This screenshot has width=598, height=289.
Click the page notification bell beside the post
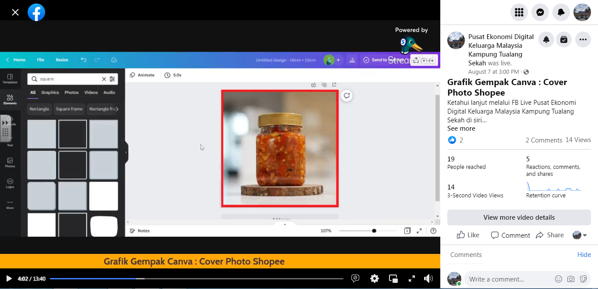click(546, 39)
